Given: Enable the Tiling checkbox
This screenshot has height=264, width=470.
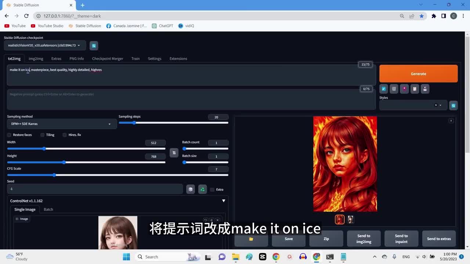Looking at the screenshot, I should point(43,135).
